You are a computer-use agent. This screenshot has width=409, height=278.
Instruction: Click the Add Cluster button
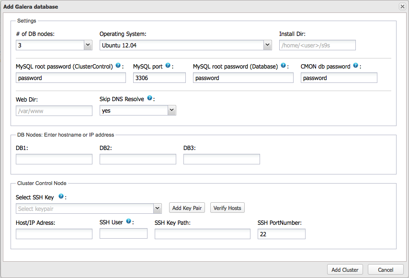[x=345, y=270]
